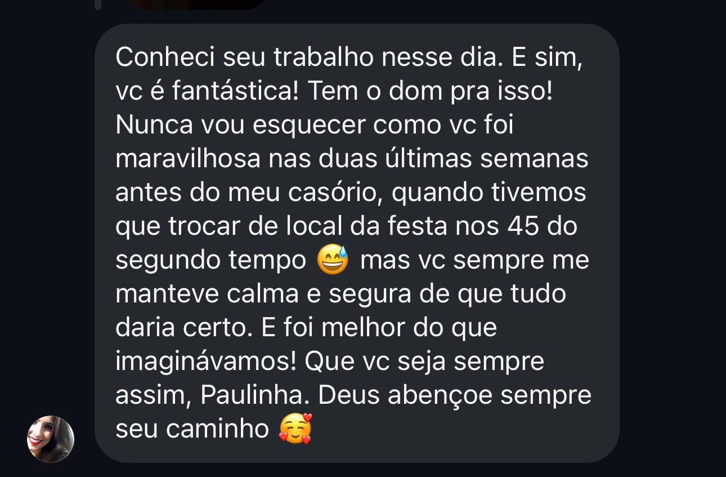Image resolution: width=726 pixels, height=477 pixels.
Task: Open the sender's profile picture avatar
Action: pyautogui.click(x=51, y=439)
